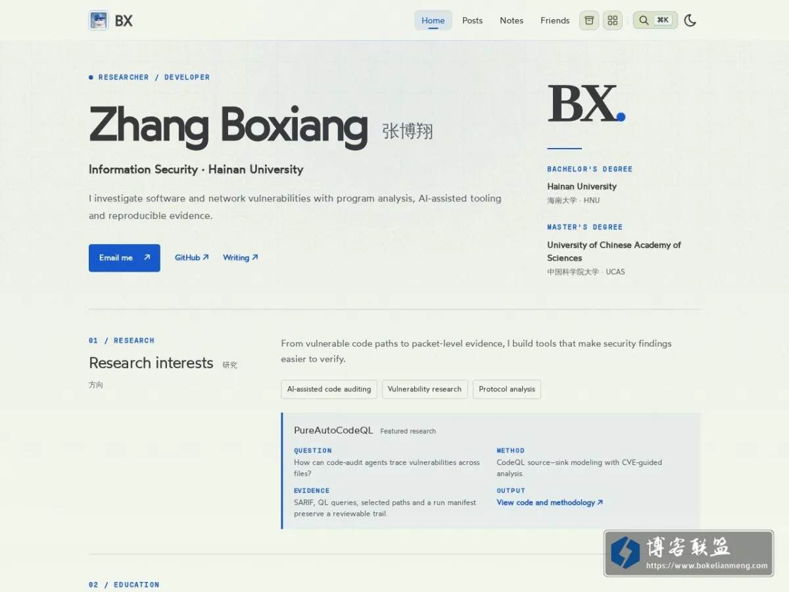Click the Hainan University degree entry
This screenshot has height=592, width=789.
coord(582,186)
